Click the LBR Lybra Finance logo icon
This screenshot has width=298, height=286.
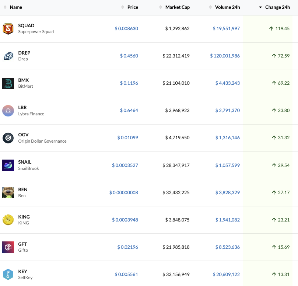coord(8,111)
